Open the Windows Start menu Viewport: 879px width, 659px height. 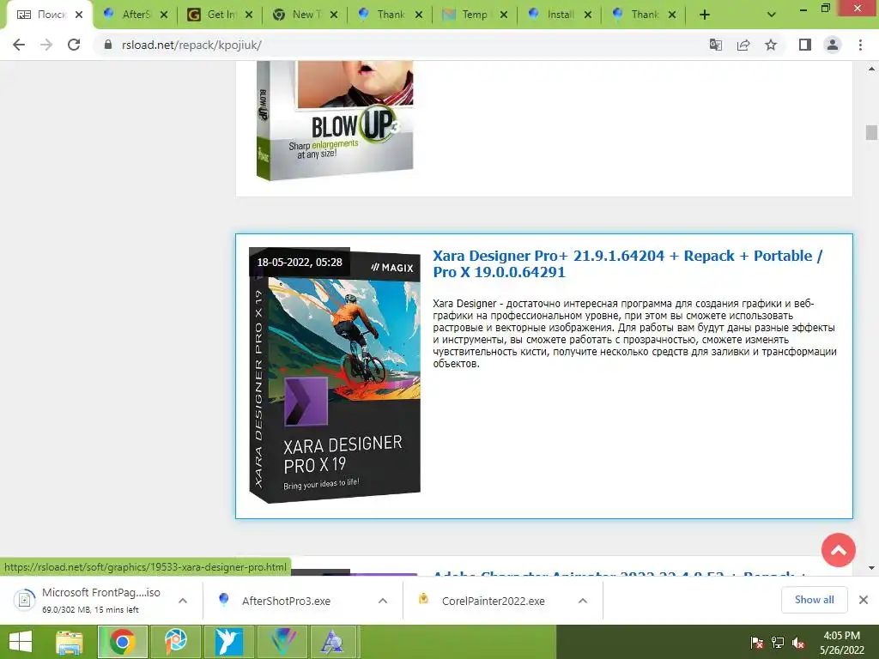[x=21, y=642]
